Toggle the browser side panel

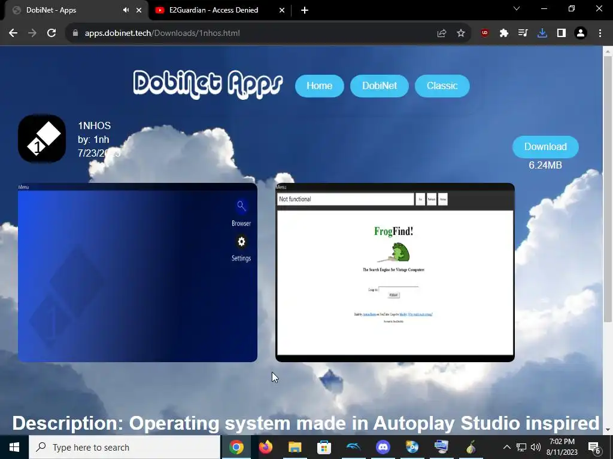click(562, 33)
